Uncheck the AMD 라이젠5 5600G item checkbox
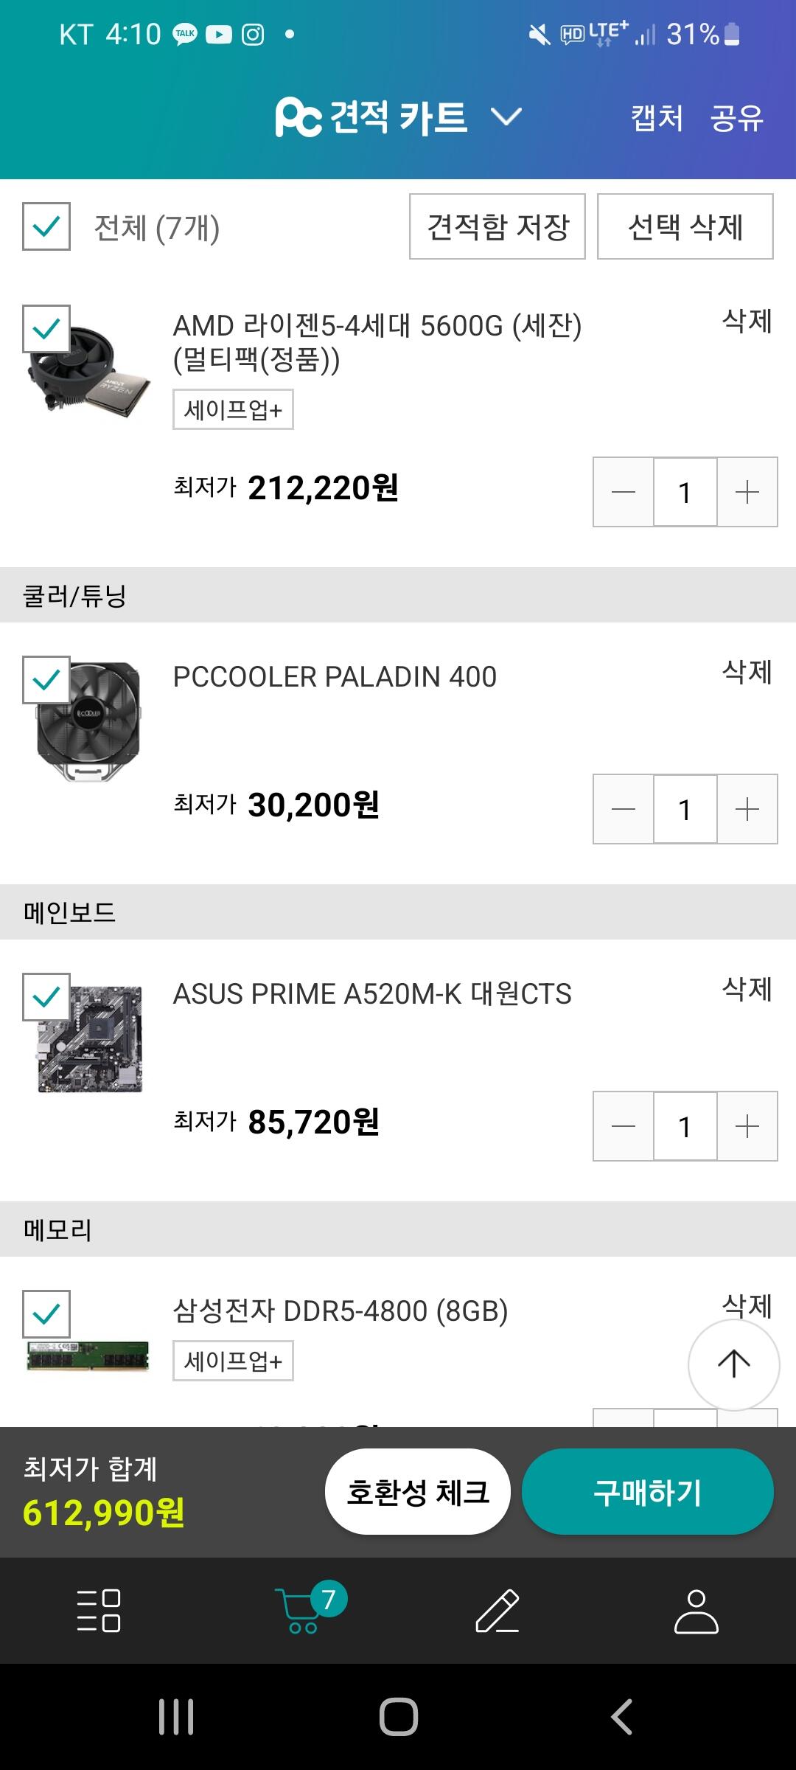This screenshot has height=1770, width=796. tap(46, 329)
